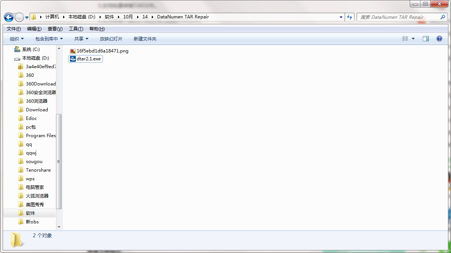Toggle the preview pane
451x253 pixels.
pyautogui.click(x=426, y=39)
